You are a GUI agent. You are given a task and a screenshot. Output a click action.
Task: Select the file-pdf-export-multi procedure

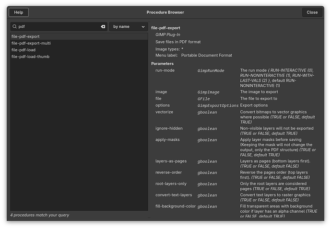click(x=31, y=43)
